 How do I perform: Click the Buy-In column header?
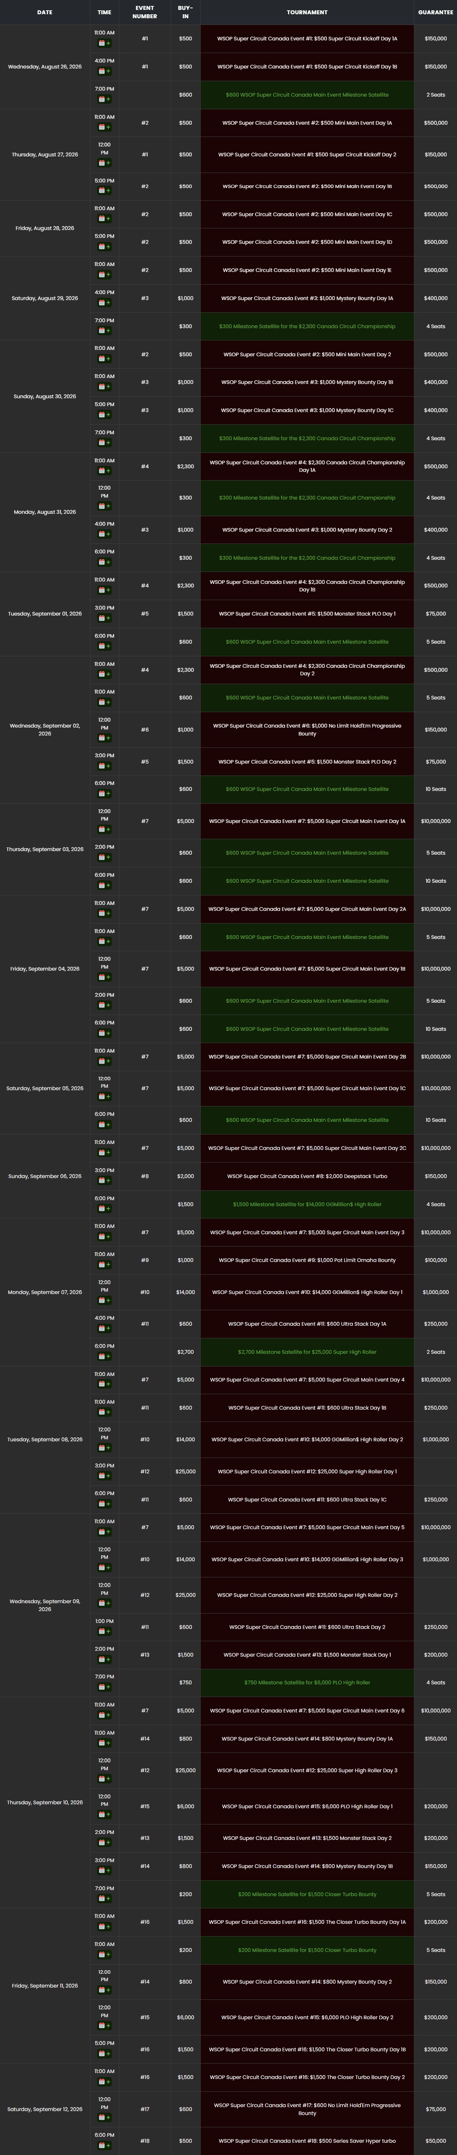point(186,12)
